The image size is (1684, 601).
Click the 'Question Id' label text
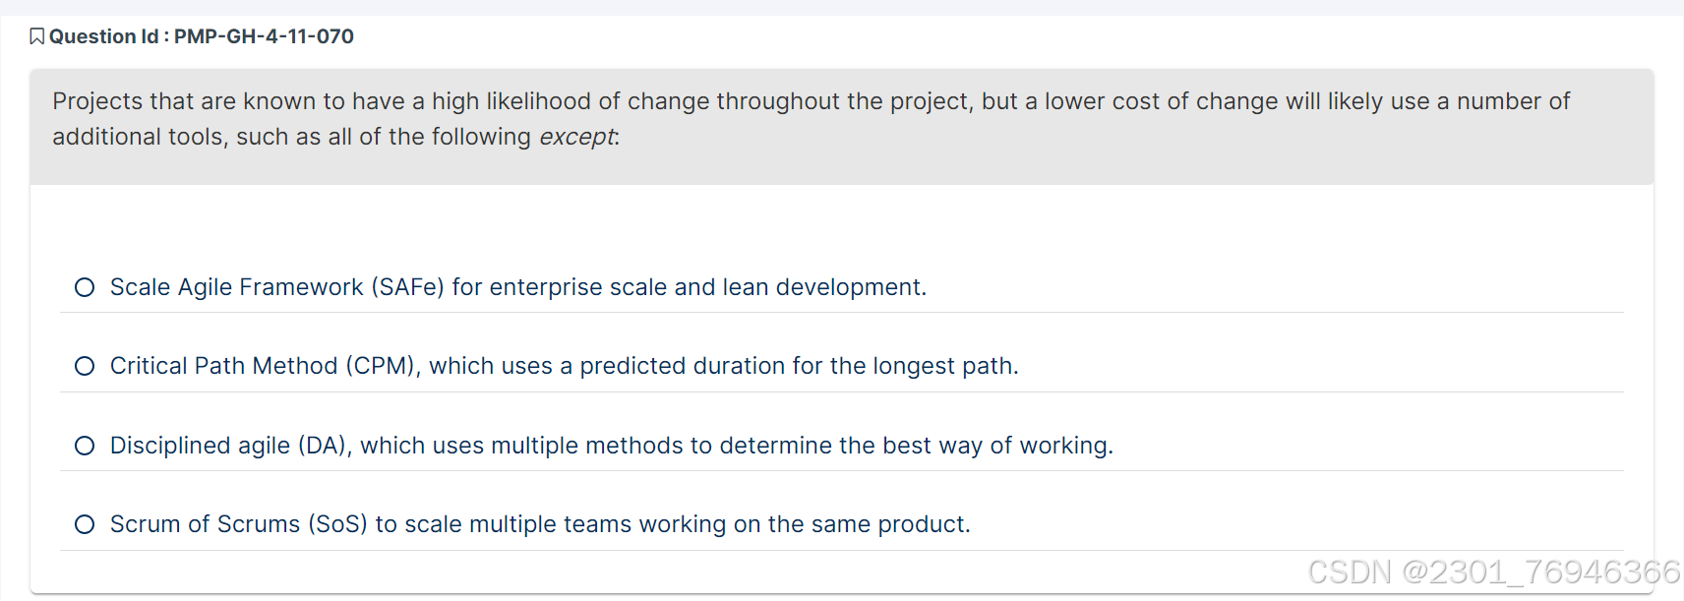[103, 37]
